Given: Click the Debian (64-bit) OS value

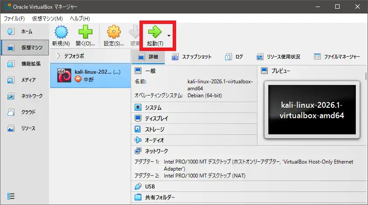Looking at the screenshot, I should [205, 96].
